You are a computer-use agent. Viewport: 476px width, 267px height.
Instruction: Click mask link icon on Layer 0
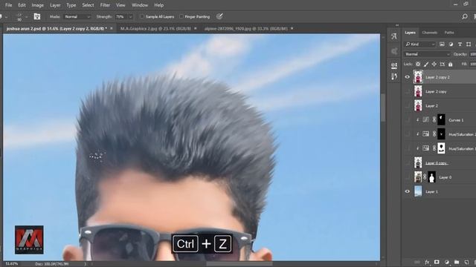tap(425, 177)
